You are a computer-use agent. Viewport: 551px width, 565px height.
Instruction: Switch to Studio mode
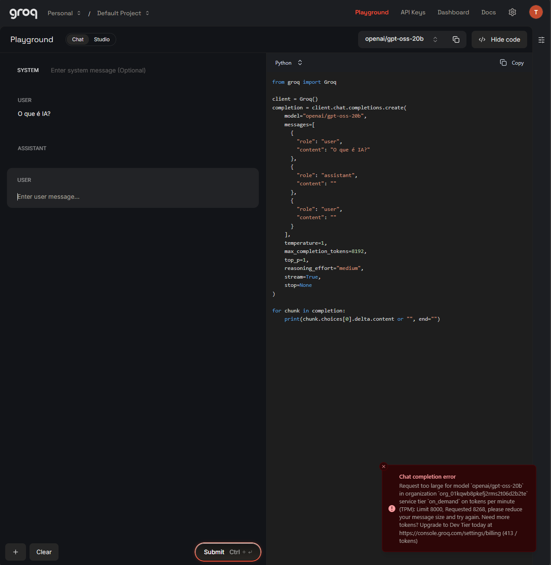[x=102, y=39]
